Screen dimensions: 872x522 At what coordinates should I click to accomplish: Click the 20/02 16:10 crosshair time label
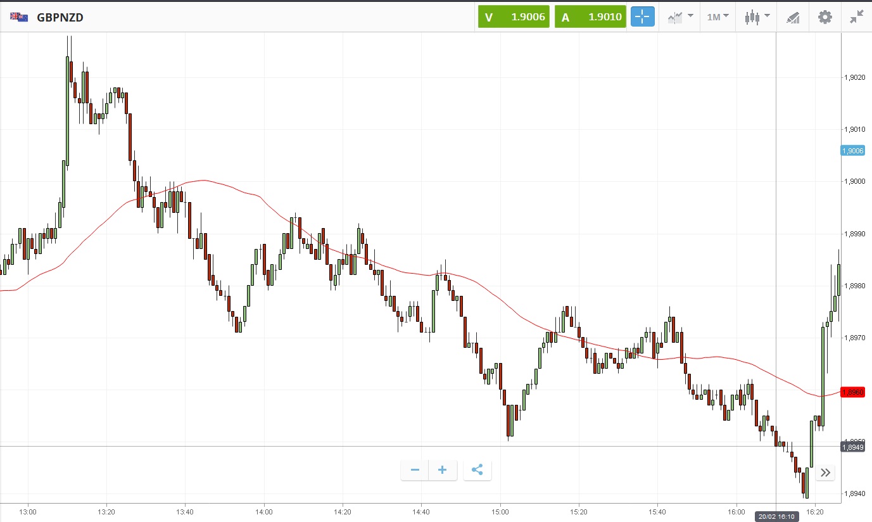[777, 516]
